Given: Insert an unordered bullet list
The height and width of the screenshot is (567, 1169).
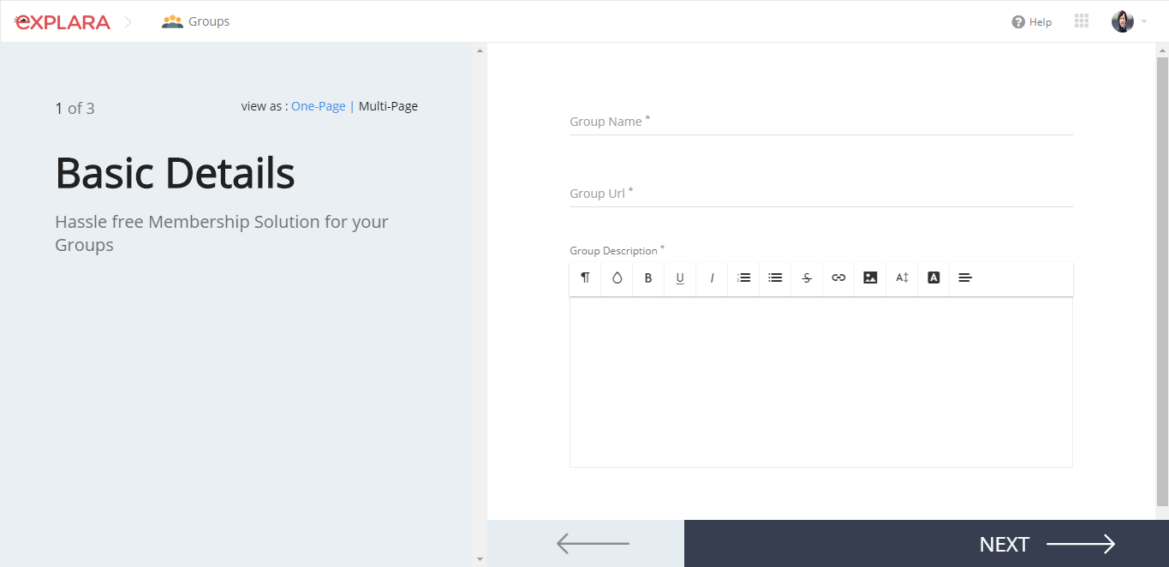Looking at the screenshot, I should [x=775, y=278].
